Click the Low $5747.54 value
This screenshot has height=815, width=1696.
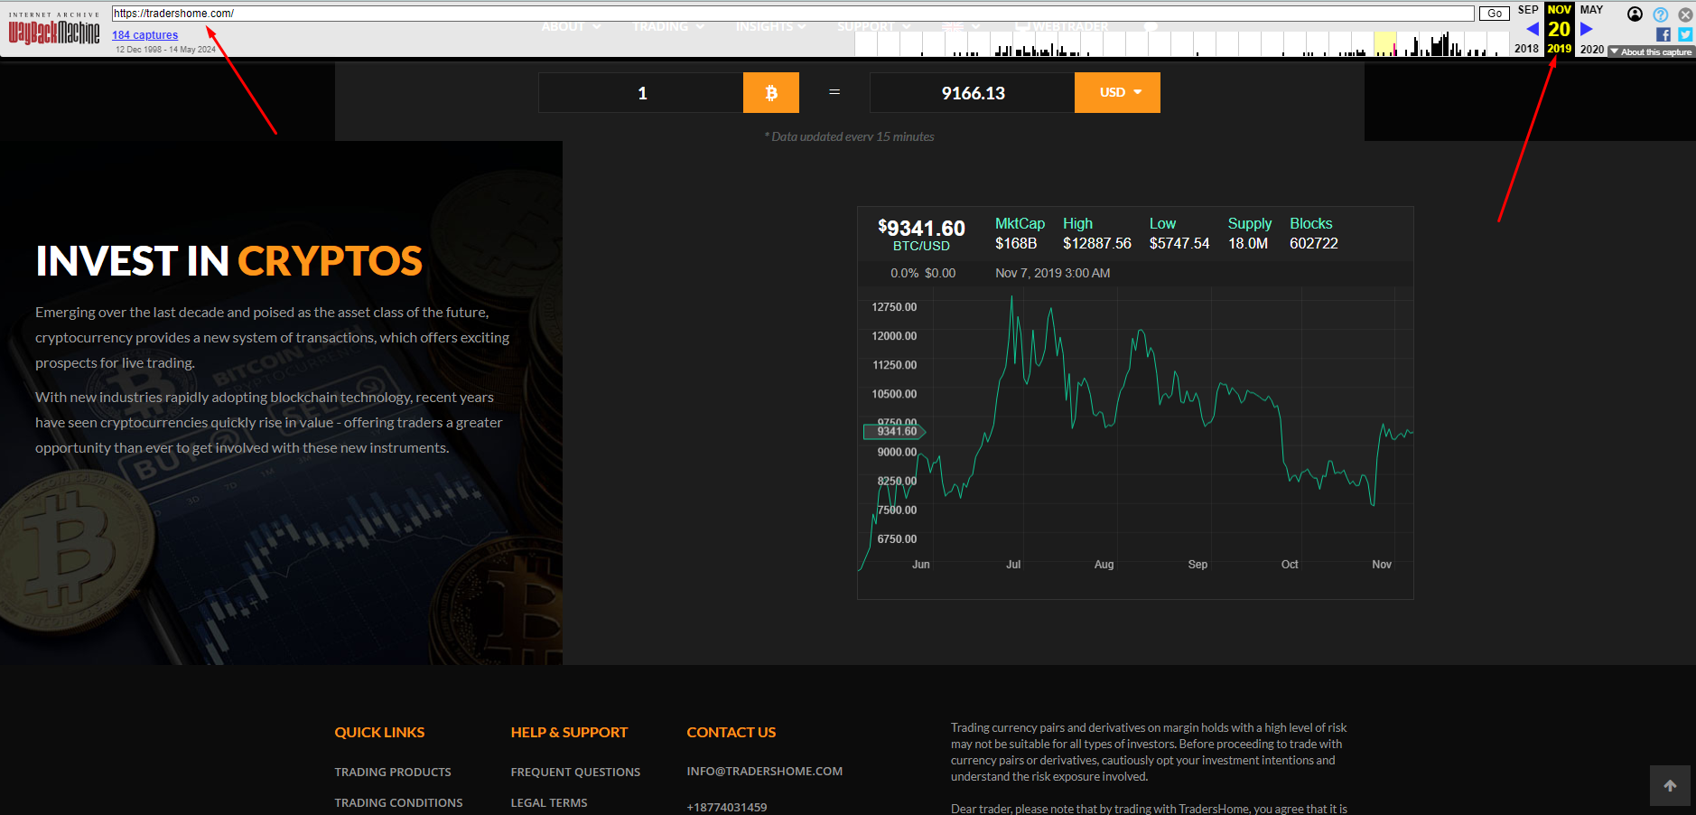(x=1179, y=243)
